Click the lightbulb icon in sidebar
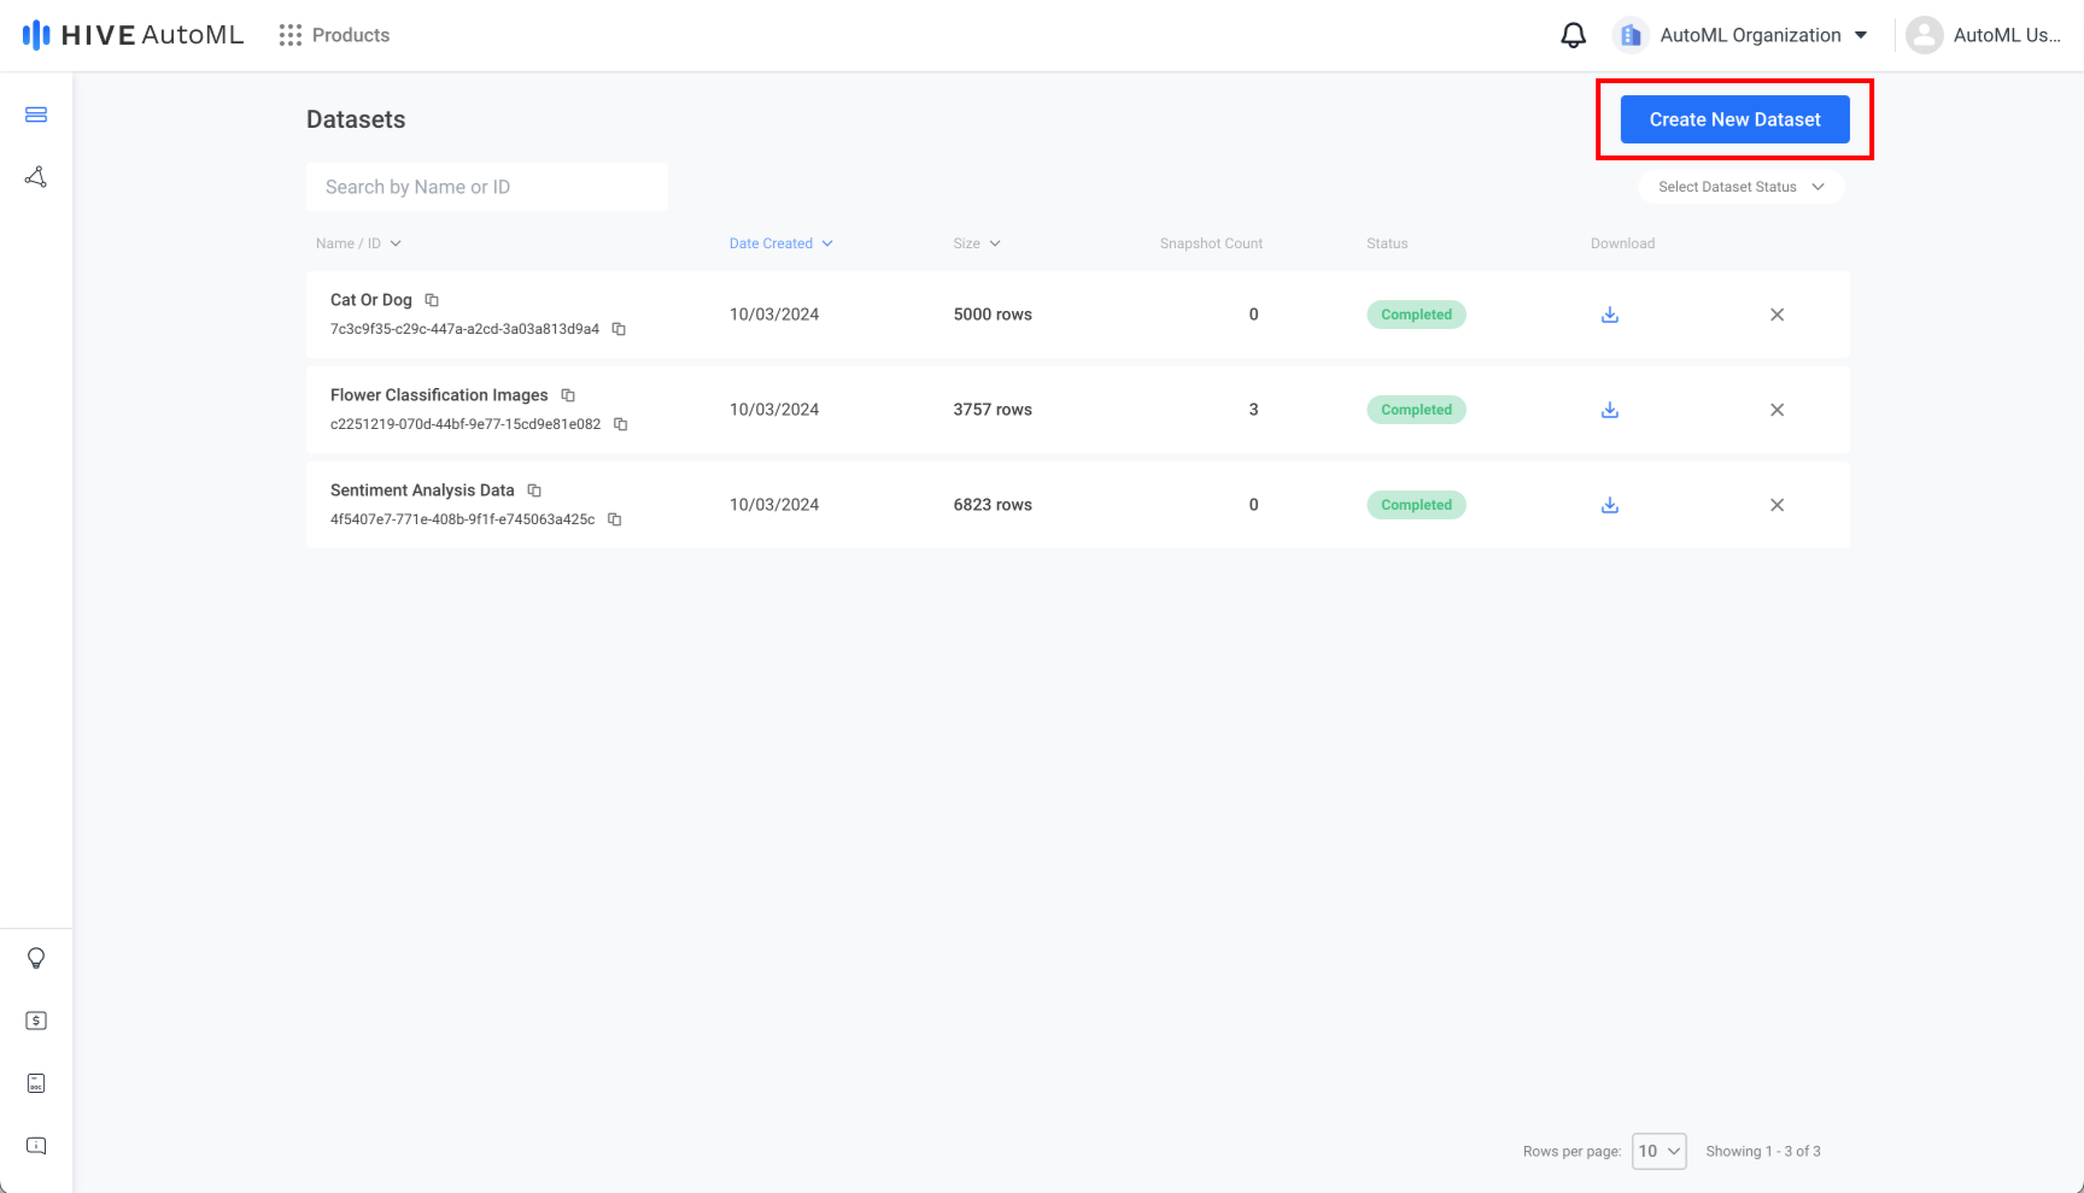 coord(36,959)
